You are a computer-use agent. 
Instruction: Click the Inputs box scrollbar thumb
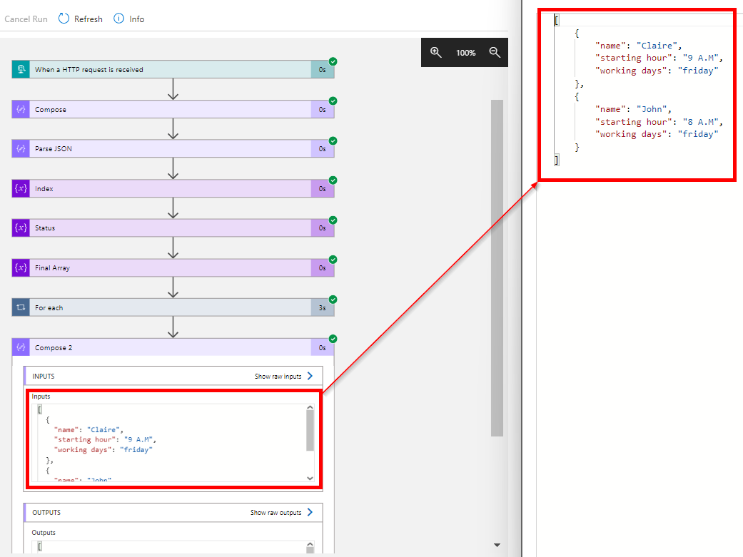click(310, 431)
